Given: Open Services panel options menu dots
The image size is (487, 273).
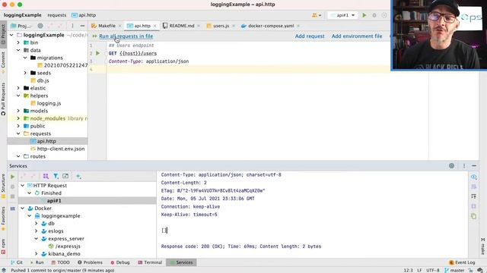Looking at the screenshot, I should 464,166.
